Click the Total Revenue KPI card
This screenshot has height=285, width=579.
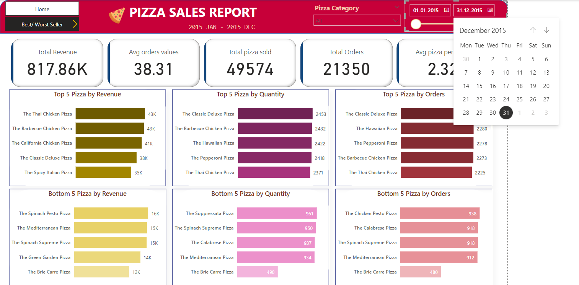57,62
